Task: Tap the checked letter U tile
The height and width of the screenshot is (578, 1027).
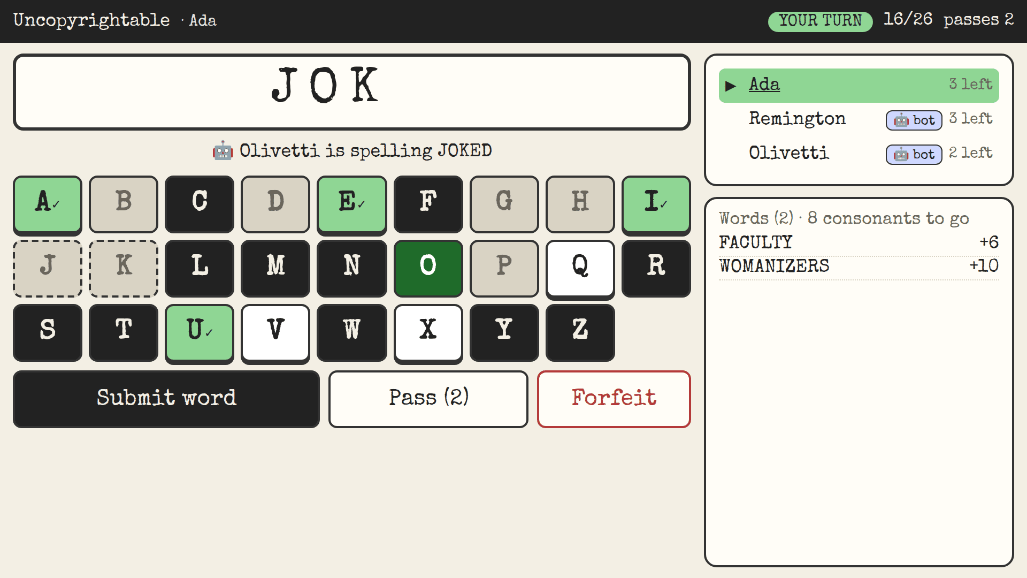Action: tap(200, 333)
